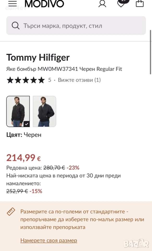The width and height of the screenshot is (152, 251).
Task: Click the checkmark on selected color variant
Action: [27, 124]
